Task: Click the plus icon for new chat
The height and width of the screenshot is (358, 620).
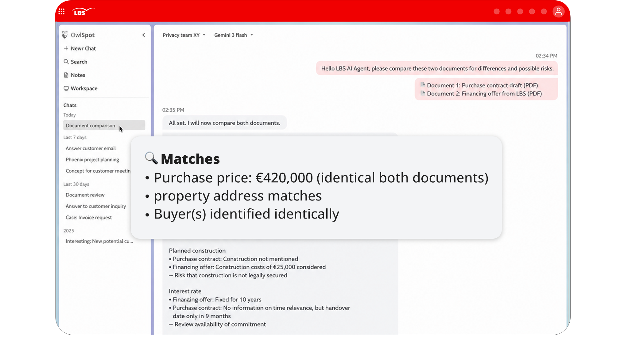Action: click(x=66, y=48)
